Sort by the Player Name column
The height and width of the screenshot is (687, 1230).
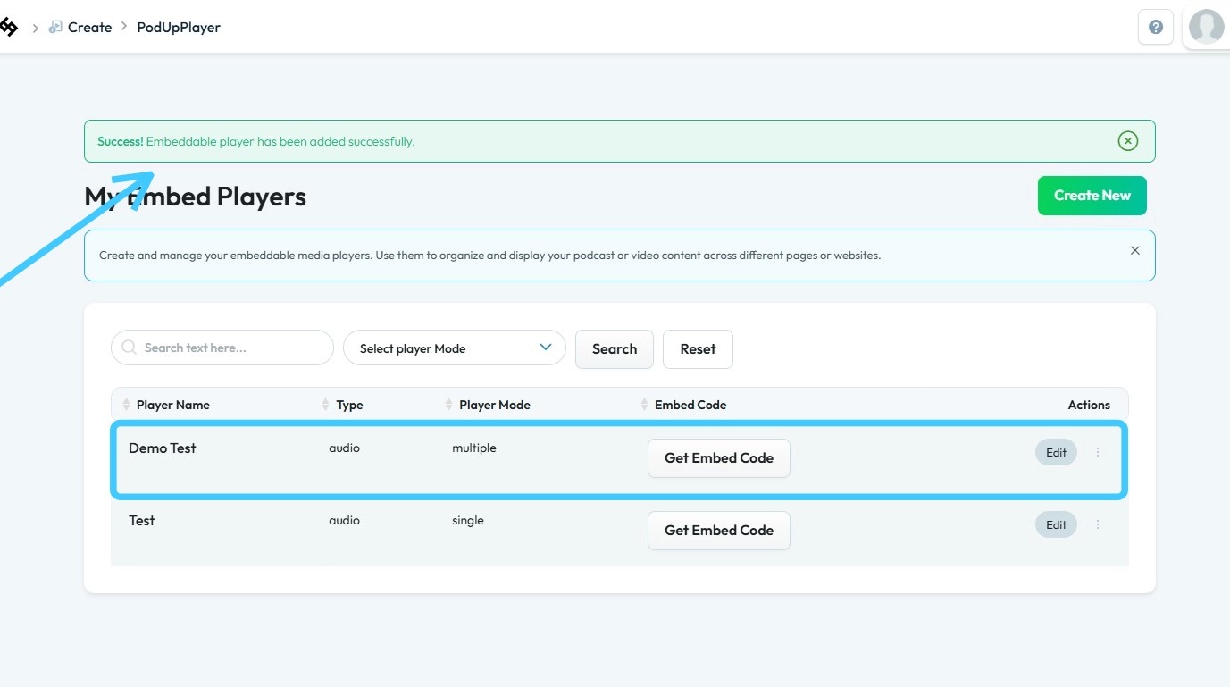pos(172,405)
